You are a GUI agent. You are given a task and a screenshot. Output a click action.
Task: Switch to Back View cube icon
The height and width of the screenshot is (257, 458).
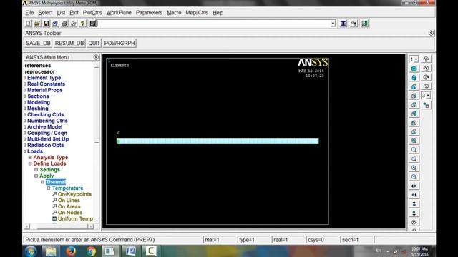tap(414, 114)
